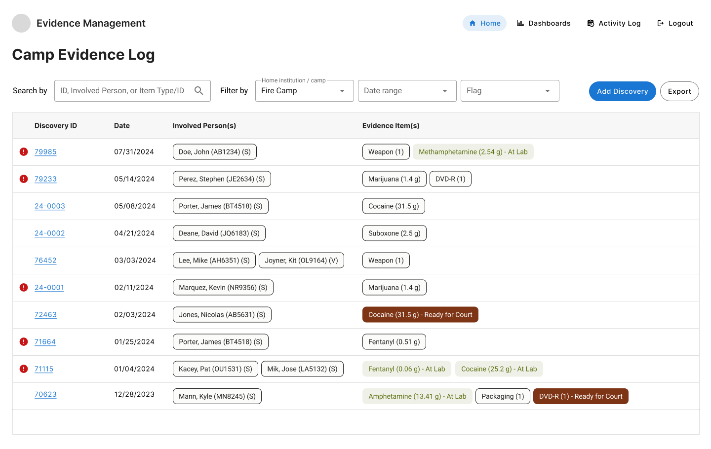Open the Home institution / camp dropdown

point(305,91)
